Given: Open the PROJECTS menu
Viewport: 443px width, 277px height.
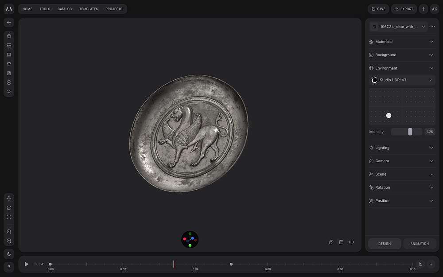Looking at the screenshot, I should tap(114, 9).
